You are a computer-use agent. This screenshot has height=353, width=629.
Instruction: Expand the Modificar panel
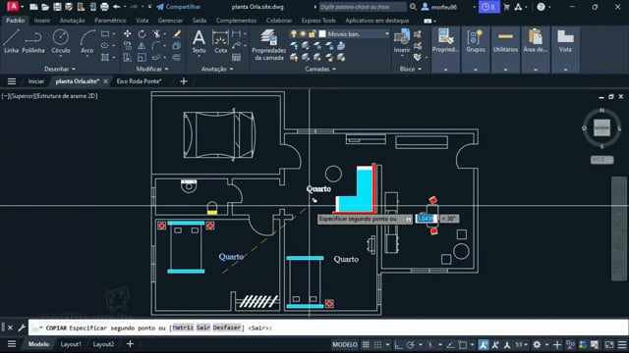(152, 69)
